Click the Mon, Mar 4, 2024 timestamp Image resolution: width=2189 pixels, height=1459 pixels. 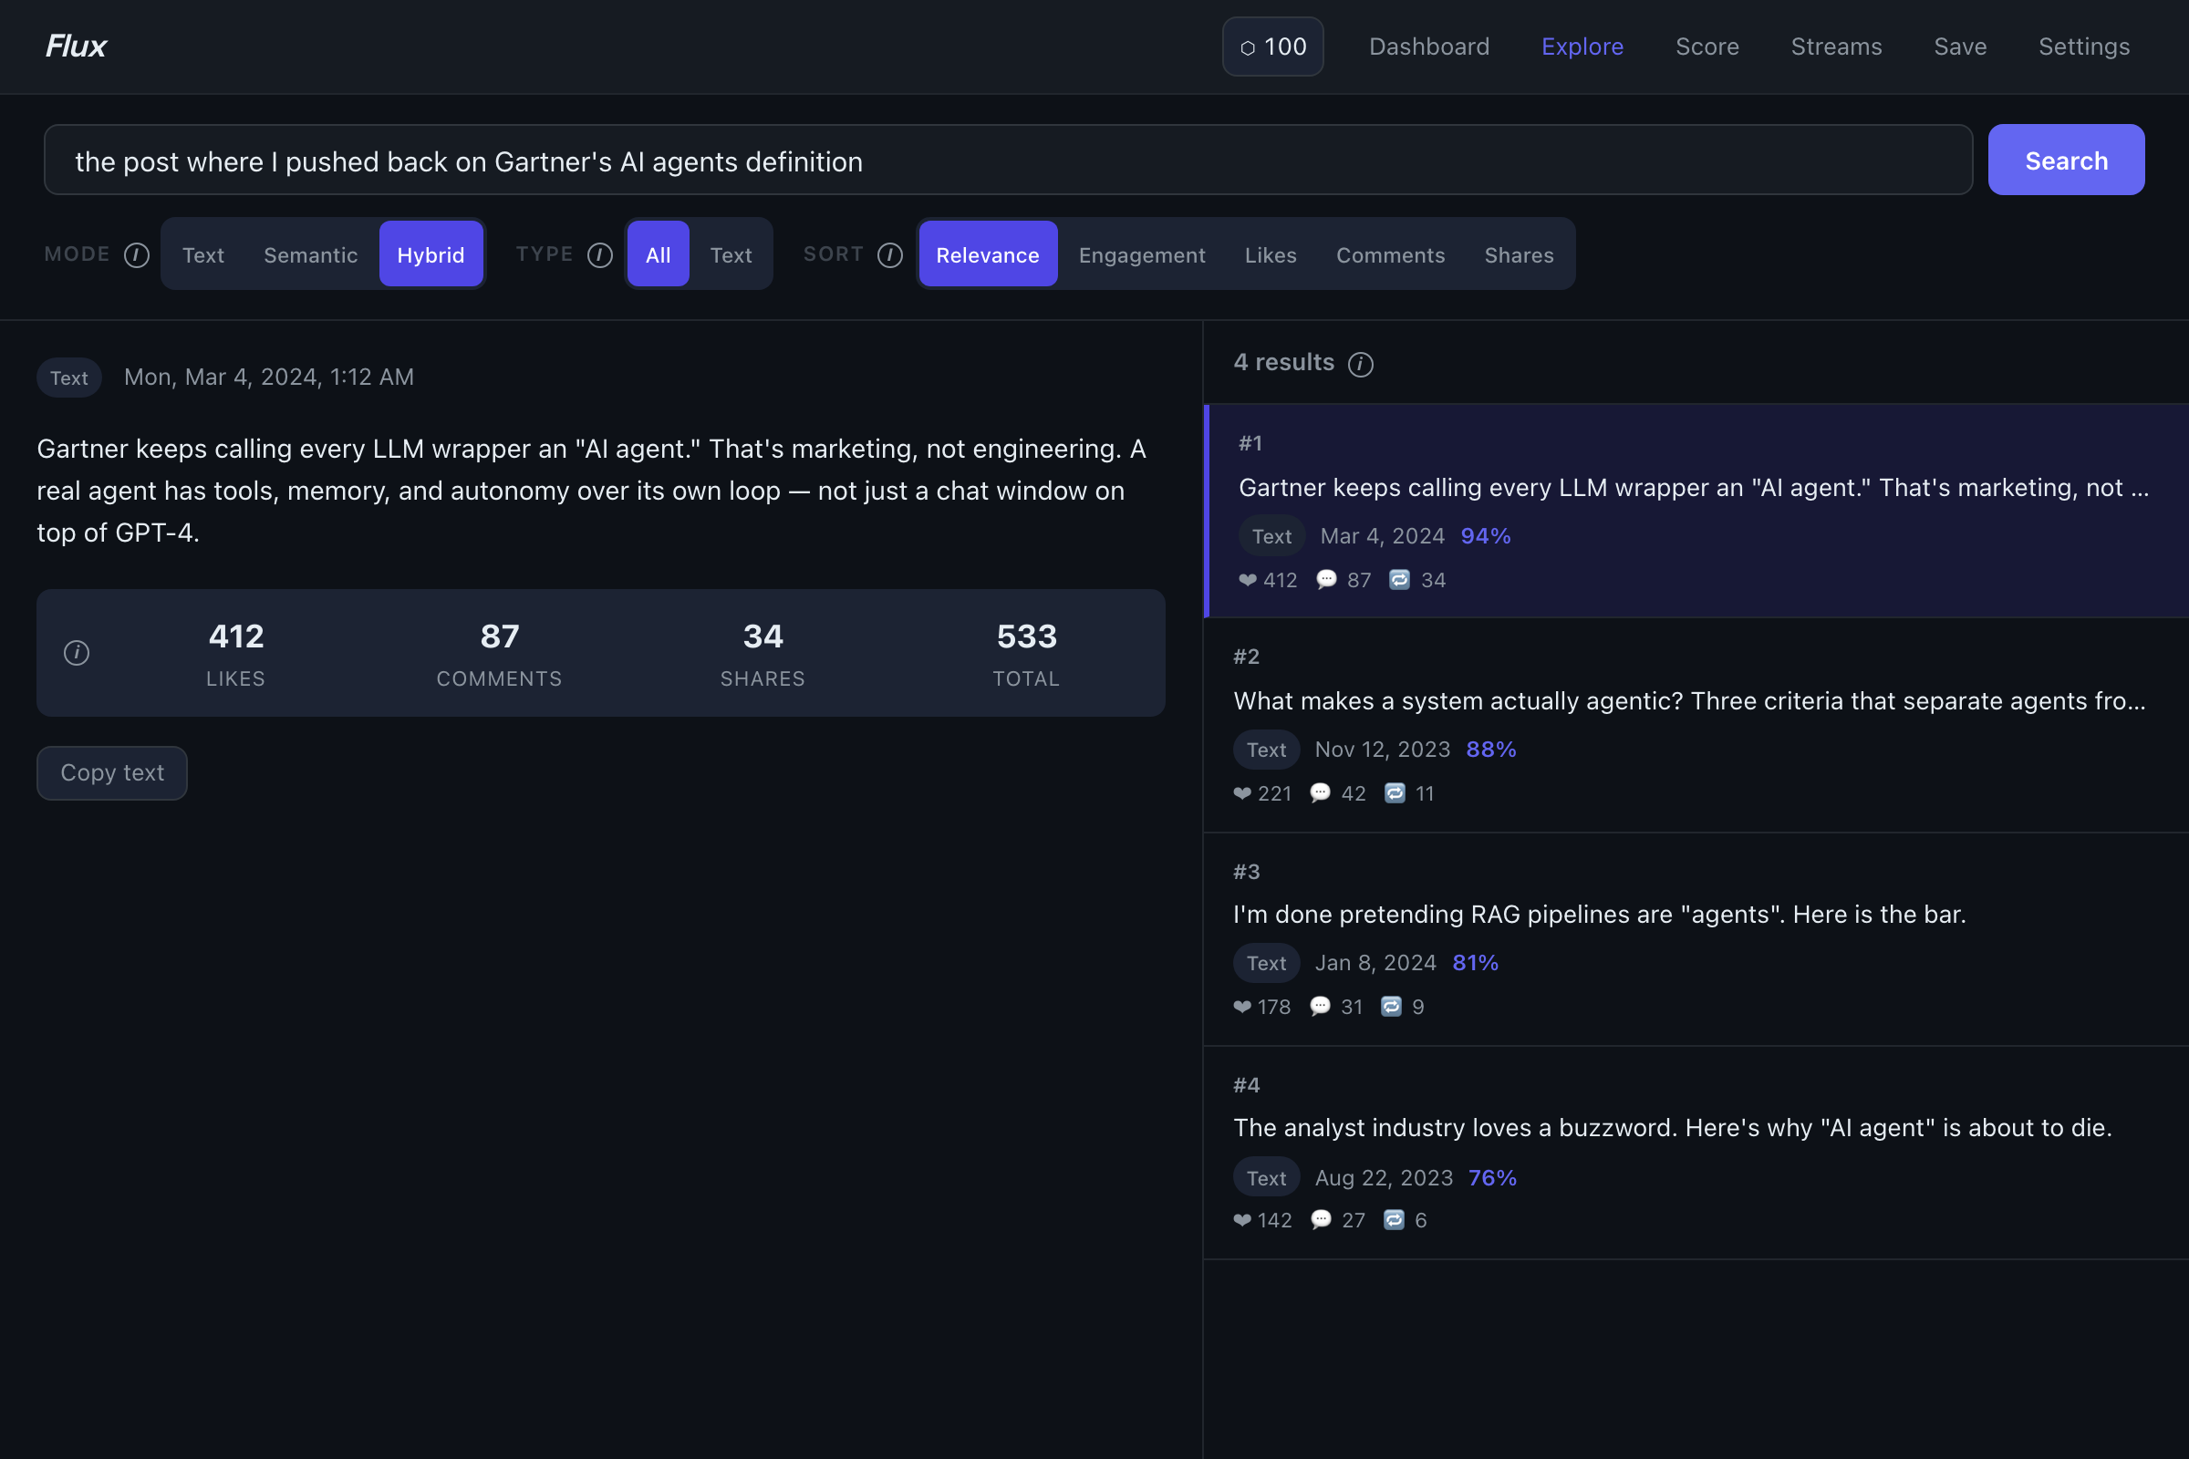(x=269, y=377)
